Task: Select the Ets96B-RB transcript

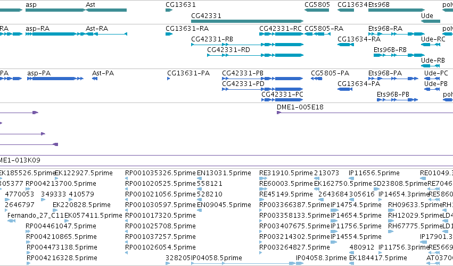Action: [x=399, y=55]
